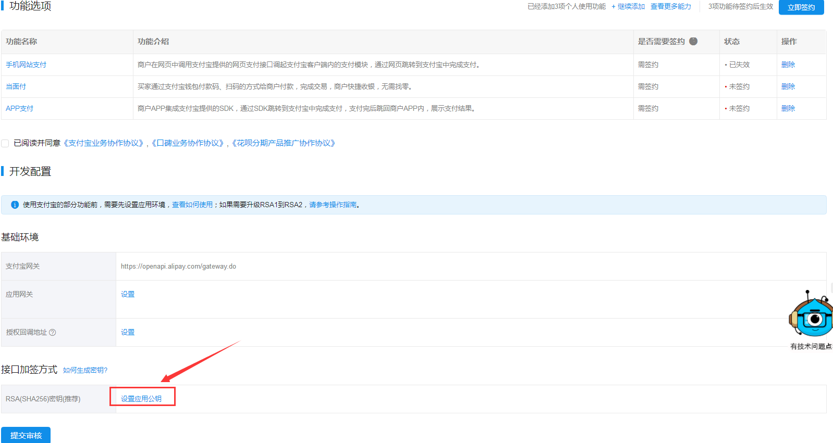Click the gateway URL https://openapi.alipay.com/gateway.do
This screenshot has height=443, width=833.
pos(178,266)
